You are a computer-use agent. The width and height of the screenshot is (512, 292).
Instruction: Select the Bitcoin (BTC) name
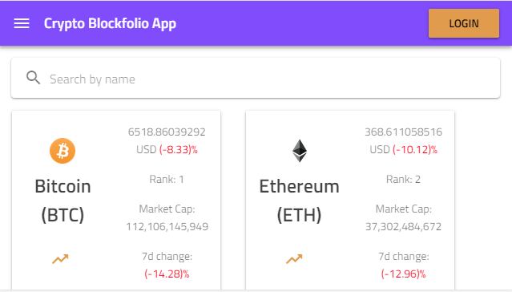62,201
